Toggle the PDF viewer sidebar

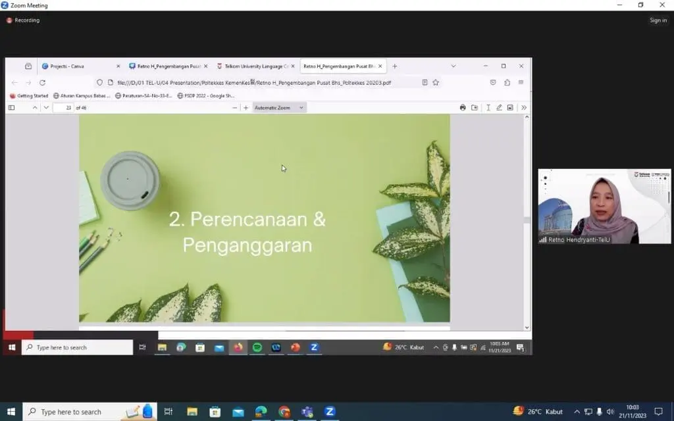[12, 108]
